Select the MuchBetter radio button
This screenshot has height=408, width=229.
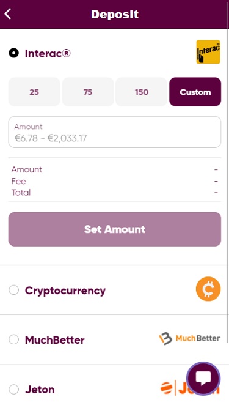point(14,339)
